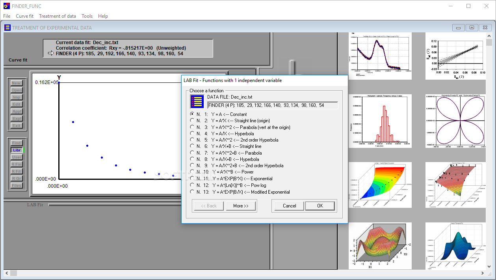This screenshot has width=496, height=280.
Task: Click Treatment of Experimental Data window icon
Action: click(7, 28)
